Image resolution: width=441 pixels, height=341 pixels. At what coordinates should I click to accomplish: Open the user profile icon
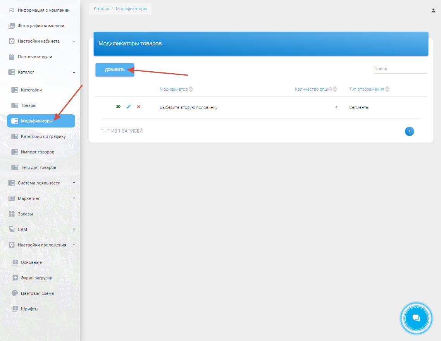click(433, 10)
